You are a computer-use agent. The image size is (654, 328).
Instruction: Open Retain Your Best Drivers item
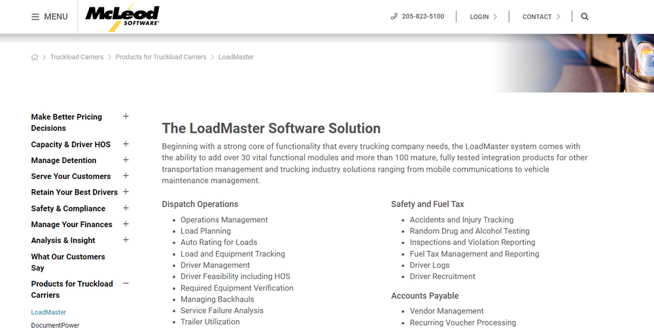[x=75, y=192]
